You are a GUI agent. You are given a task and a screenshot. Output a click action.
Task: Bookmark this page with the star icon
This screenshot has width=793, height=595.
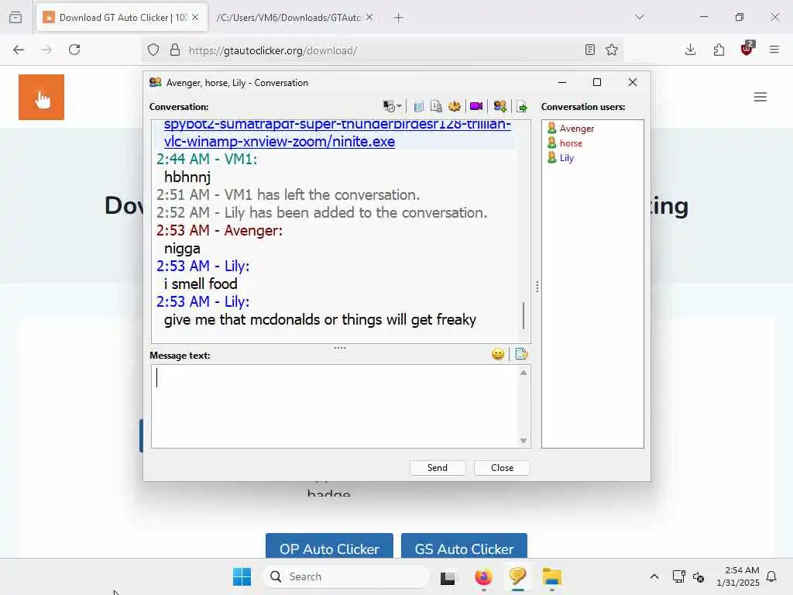pos(612,50)
